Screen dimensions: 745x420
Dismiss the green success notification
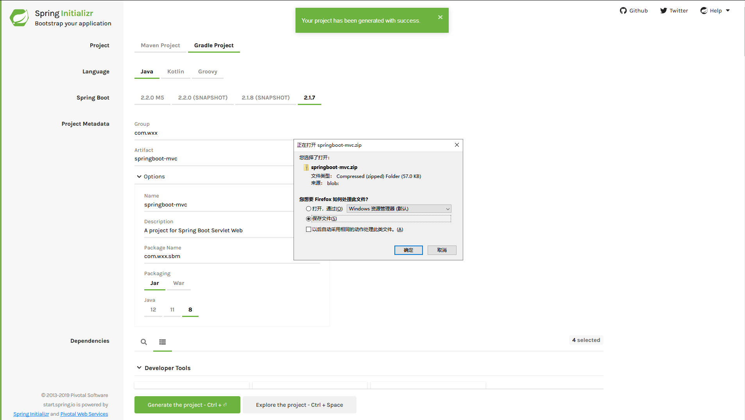(x=440, y=17)
